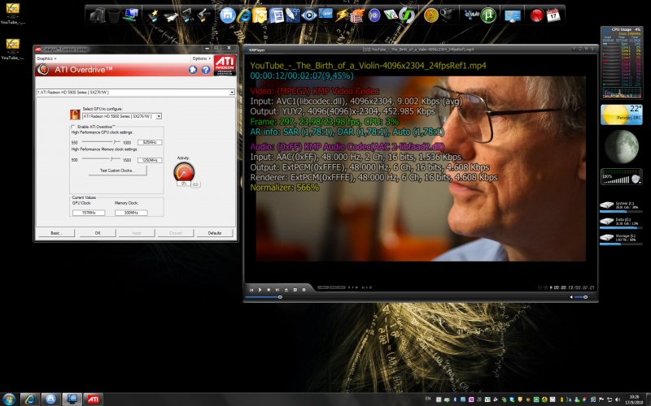Click the 157MHz current GPU clock value
The height and width of the screenshot is (406, 651).
[x=89, y=213]
